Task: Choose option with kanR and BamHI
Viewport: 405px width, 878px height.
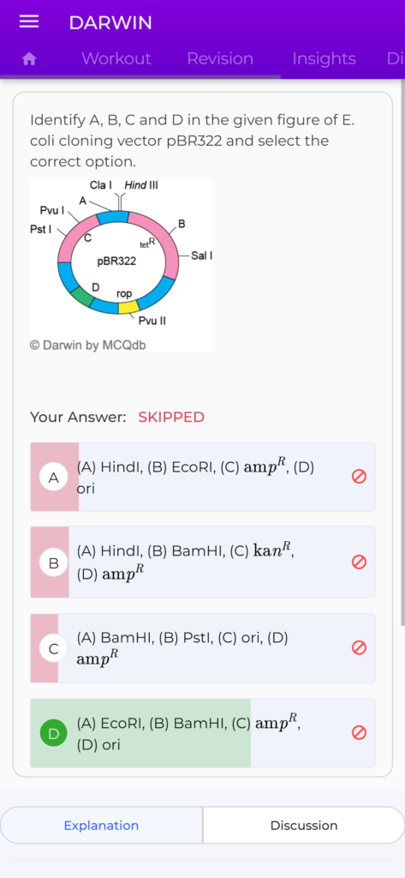Action: click(x=202, y=562)
